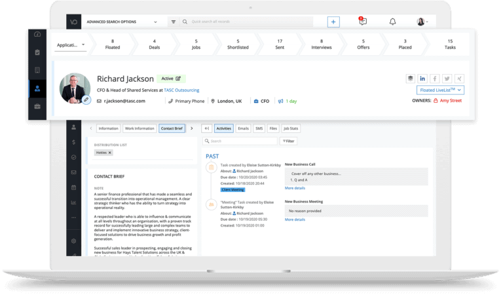
Task: Click the Filter button in activities
Action: pos(288,141)
